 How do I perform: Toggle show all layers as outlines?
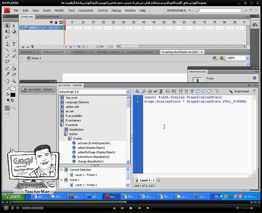pyautogui.click(x=61, y=22)
